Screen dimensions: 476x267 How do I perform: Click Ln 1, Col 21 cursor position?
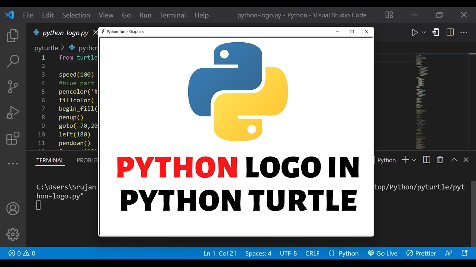pyautogui.click(x=220, y=253)
